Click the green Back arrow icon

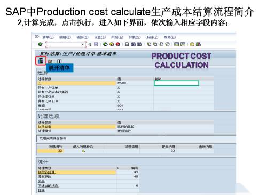pyautogui.click(x=105, y=44)
